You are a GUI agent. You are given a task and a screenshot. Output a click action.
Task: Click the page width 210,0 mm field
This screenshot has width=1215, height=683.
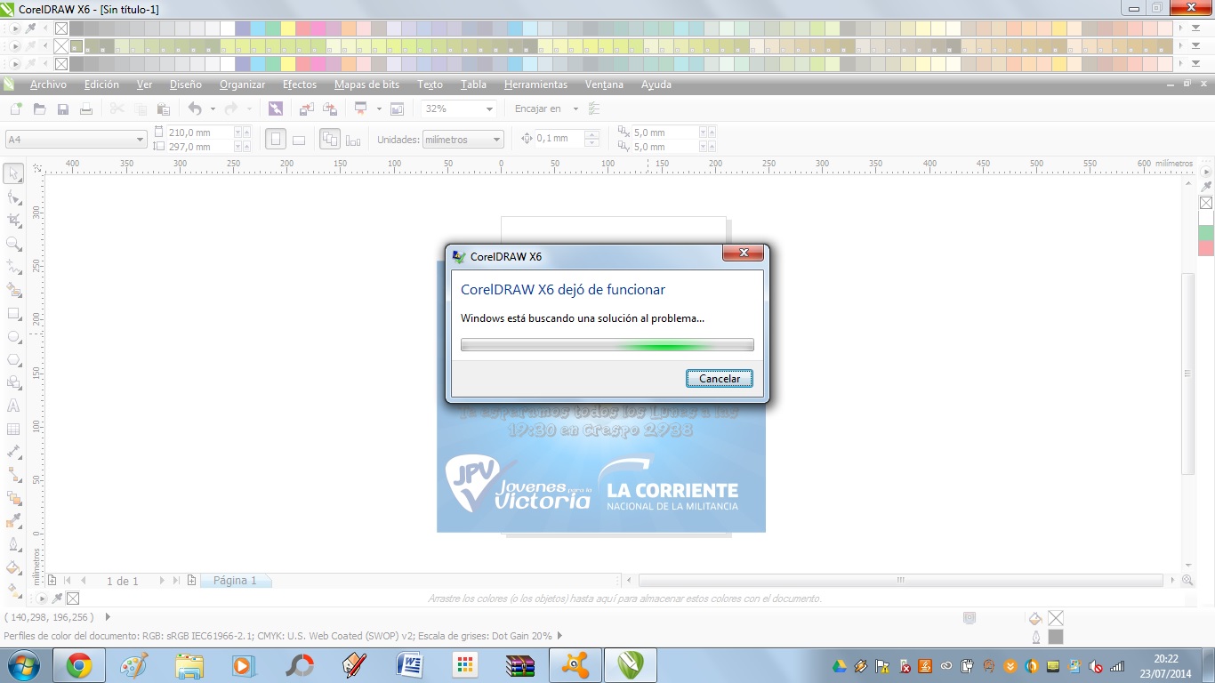pos(199,133)
